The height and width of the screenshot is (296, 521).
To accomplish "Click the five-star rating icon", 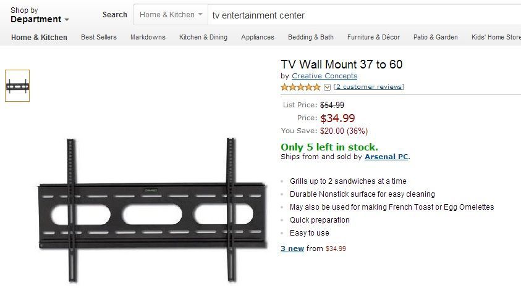I will 301,87.
